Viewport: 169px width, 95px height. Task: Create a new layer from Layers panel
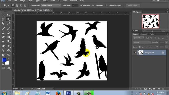[159, 89]
